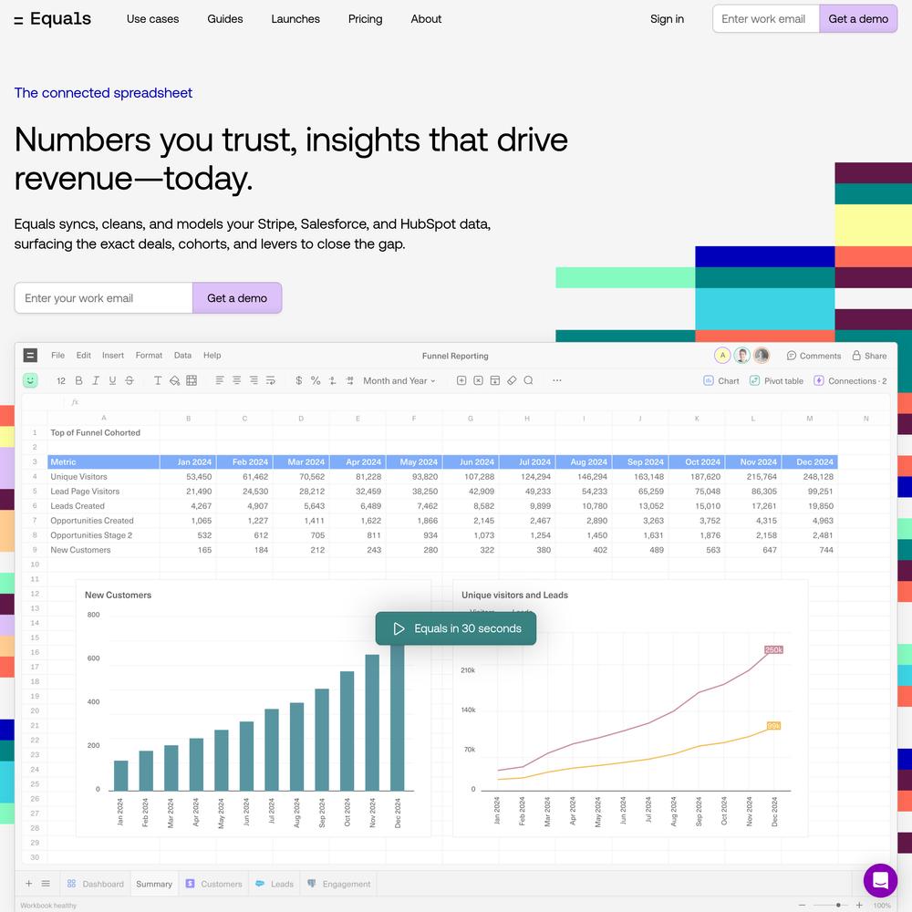Create a Pivot table
The height and width of the screenshot is (912, 912).
[x=776, y=380]
